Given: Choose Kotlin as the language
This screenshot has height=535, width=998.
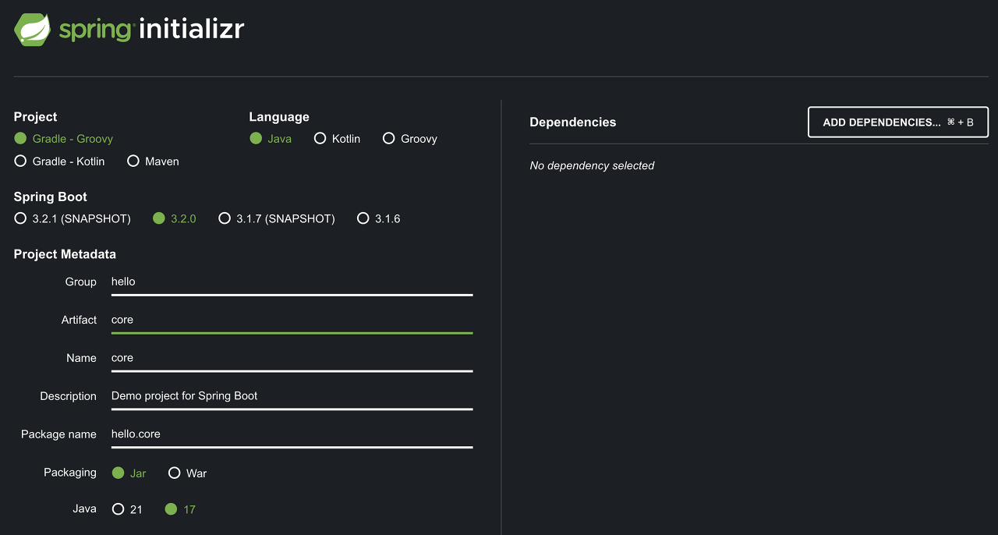Looking at the screenshot, I should [337, 139].
